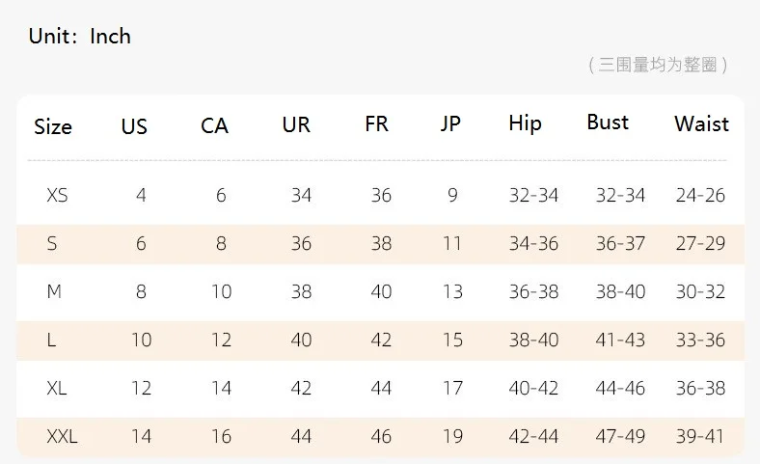Click the Size column header
The image size is (760, 464).
(53, 126)
